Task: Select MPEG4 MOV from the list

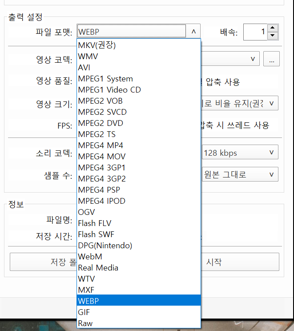Action: click(x=139, y=157)
